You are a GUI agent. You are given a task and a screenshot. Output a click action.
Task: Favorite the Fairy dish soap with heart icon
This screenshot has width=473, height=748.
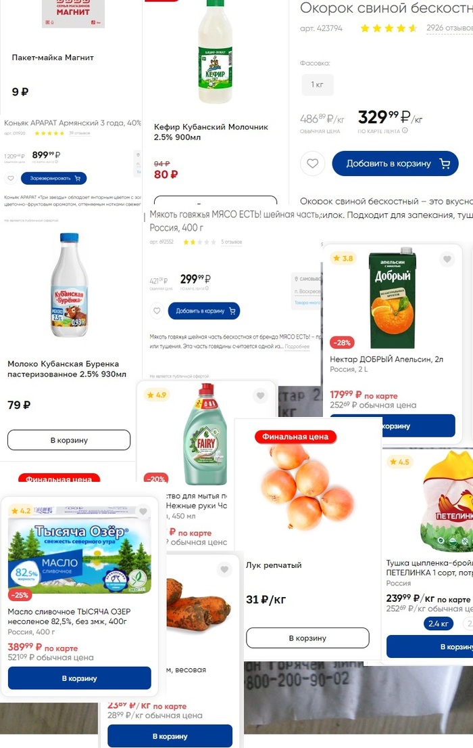click(260, 395)
